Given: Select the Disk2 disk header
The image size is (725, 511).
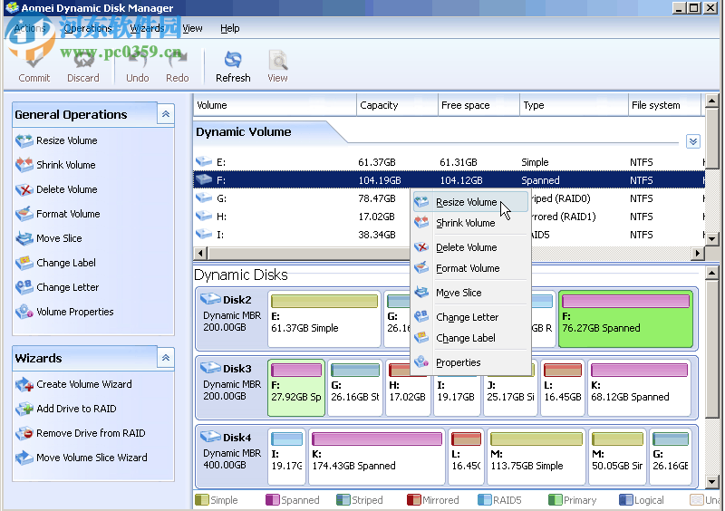Looking at the screenshot, I should (232, 319).
